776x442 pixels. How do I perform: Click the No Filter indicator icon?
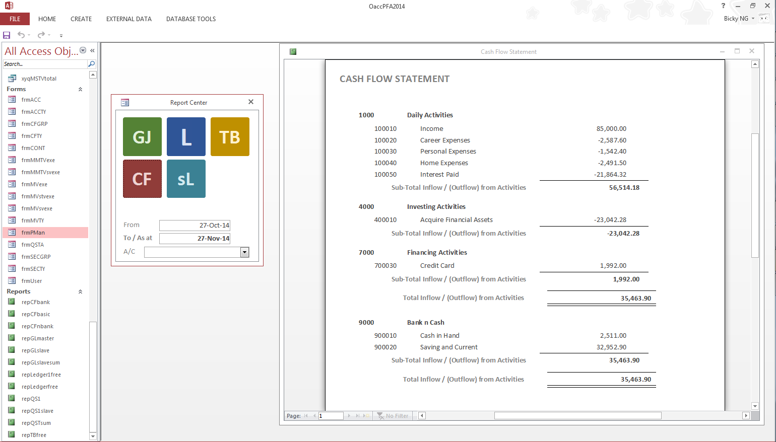(x=380, y=416)
